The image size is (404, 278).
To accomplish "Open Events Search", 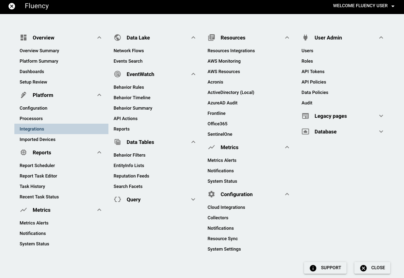I will pyautogui.click(x=128, y=61).
